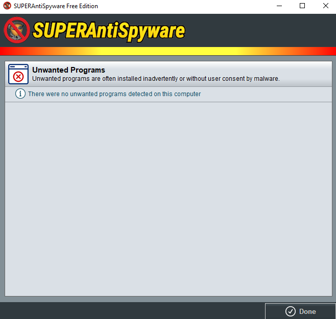336x319 pixels.
Task: Click the Unwanted Programs window icon
Action: pyautogui.click(x=18, y=74)
